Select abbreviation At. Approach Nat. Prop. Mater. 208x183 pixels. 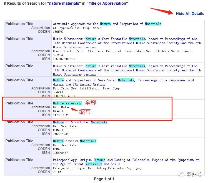click(x=77, y=28)
